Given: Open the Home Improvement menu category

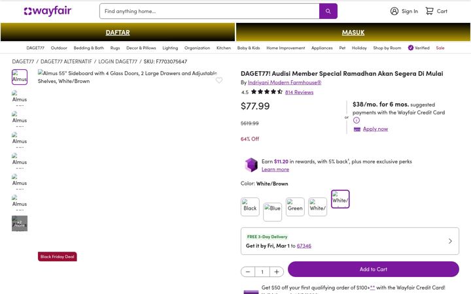Looking at the screenshot, I should [286, 48].
